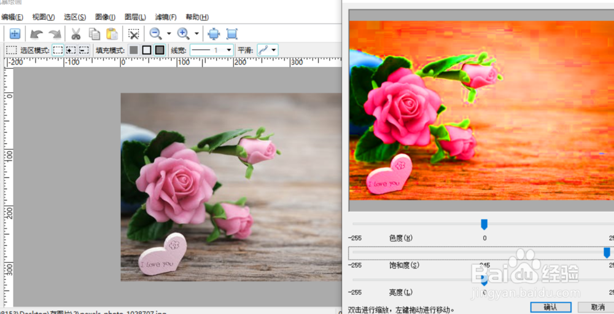Click the 线宽 label

tap(179, 50)
